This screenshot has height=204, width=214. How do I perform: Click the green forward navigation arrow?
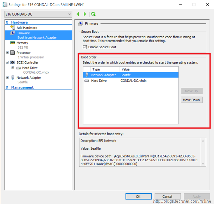[x=85, y=14]
